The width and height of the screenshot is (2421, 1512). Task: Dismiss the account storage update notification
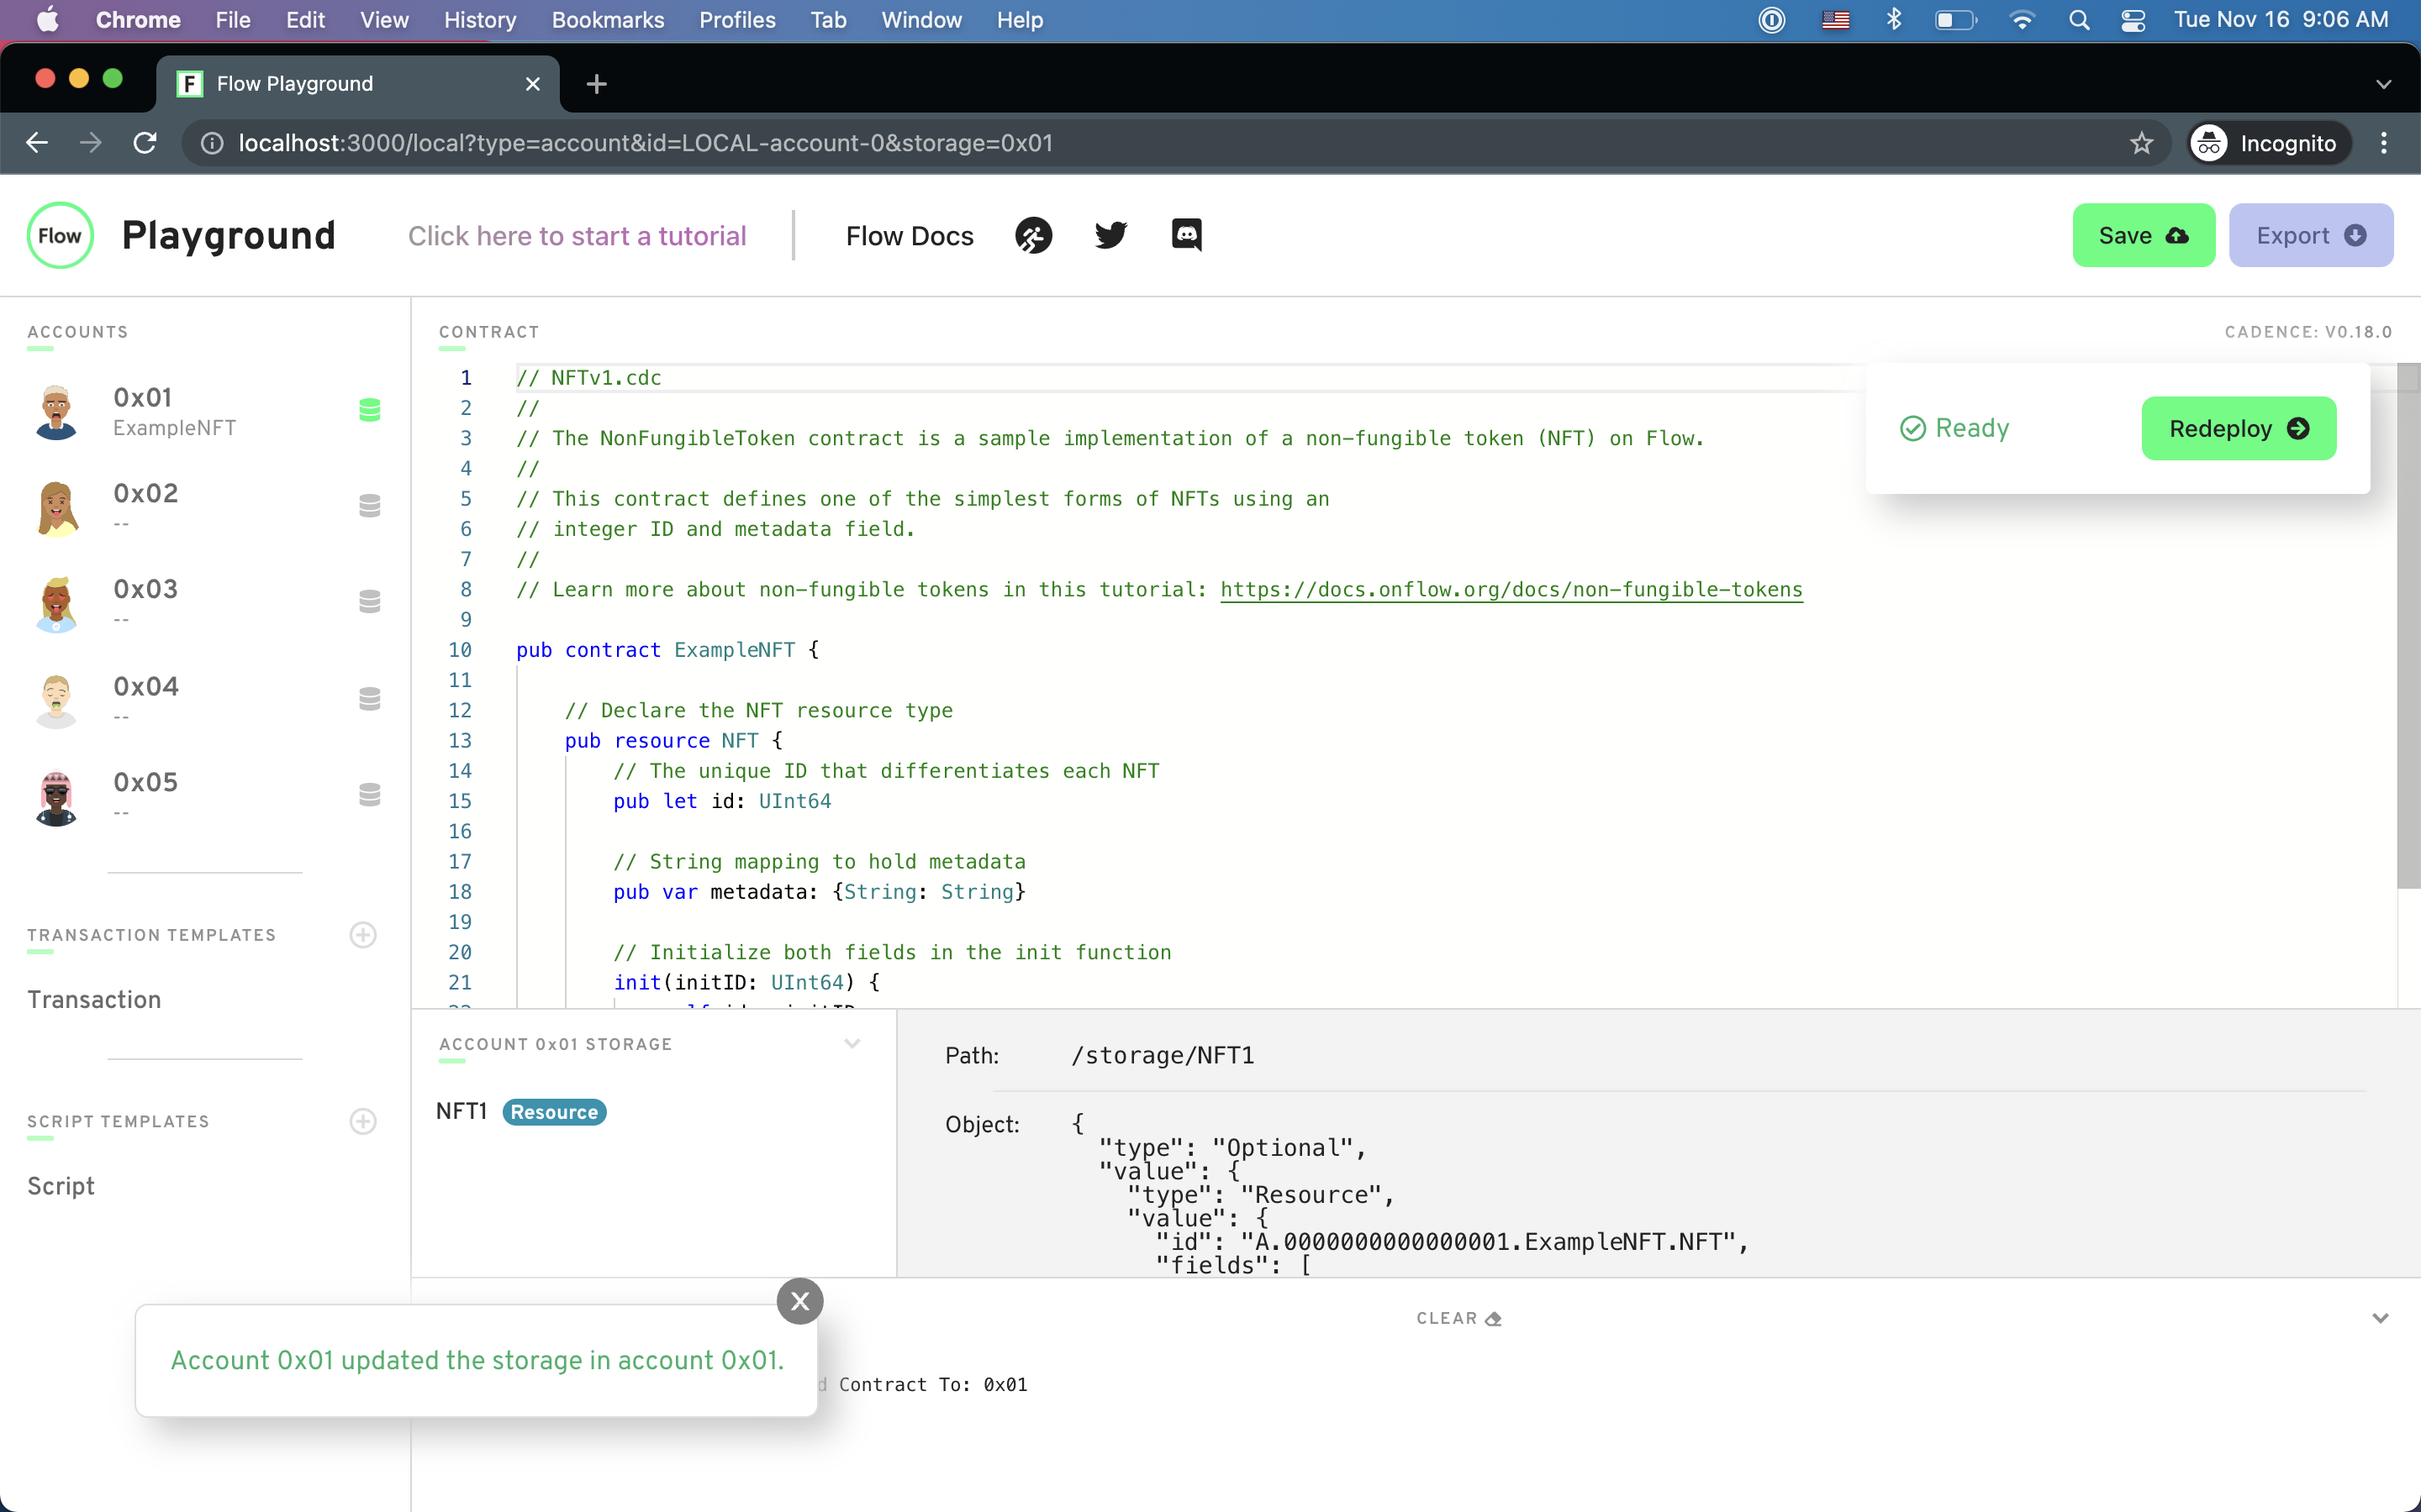click(799, 1300)
